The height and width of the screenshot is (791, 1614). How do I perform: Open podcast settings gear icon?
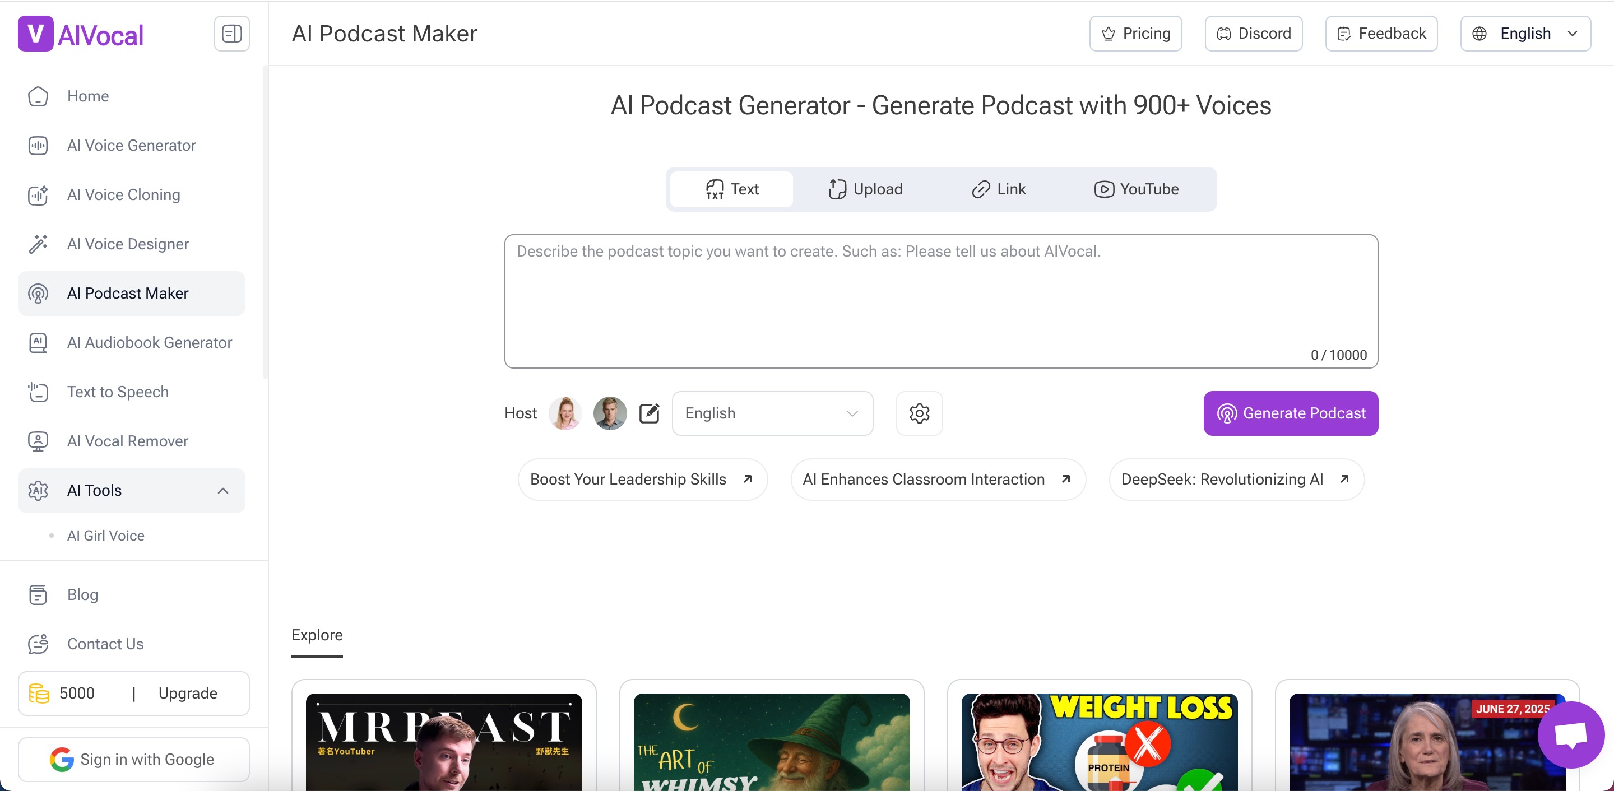coord(919,413)
